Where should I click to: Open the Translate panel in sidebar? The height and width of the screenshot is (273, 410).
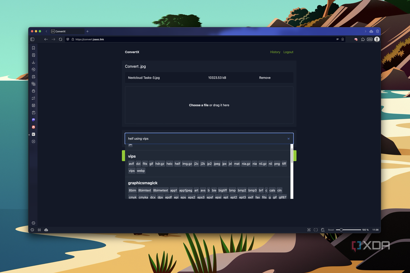[33, 84]
